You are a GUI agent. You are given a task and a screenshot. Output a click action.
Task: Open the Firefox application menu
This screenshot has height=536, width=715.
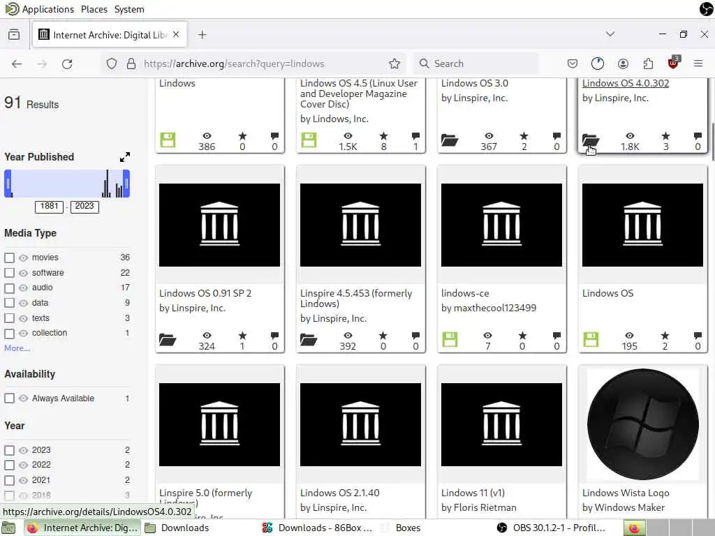[x=698, y=64]
